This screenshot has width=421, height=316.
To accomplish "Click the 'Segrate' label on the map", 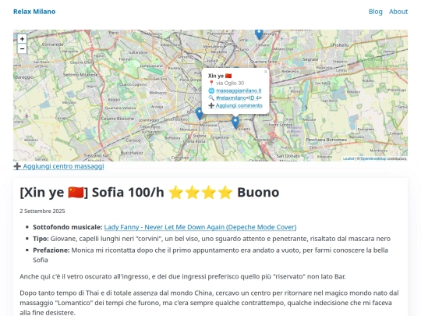I will [310, 59].
